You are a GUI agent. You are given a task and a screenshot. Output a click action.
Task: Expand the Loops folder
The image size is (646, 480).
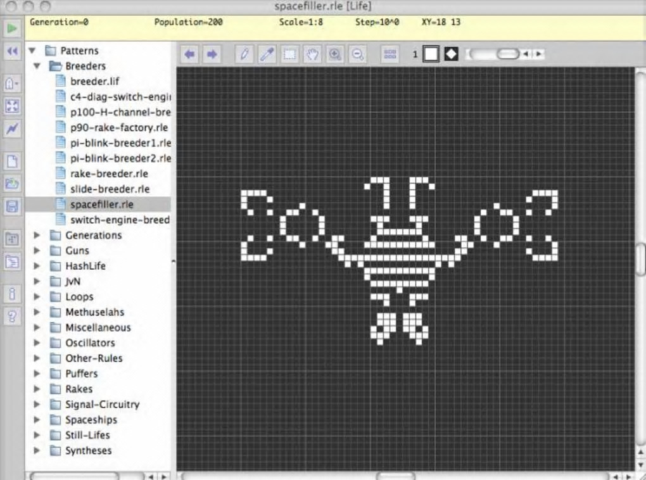pyautogui.click(x=37, y=296)
